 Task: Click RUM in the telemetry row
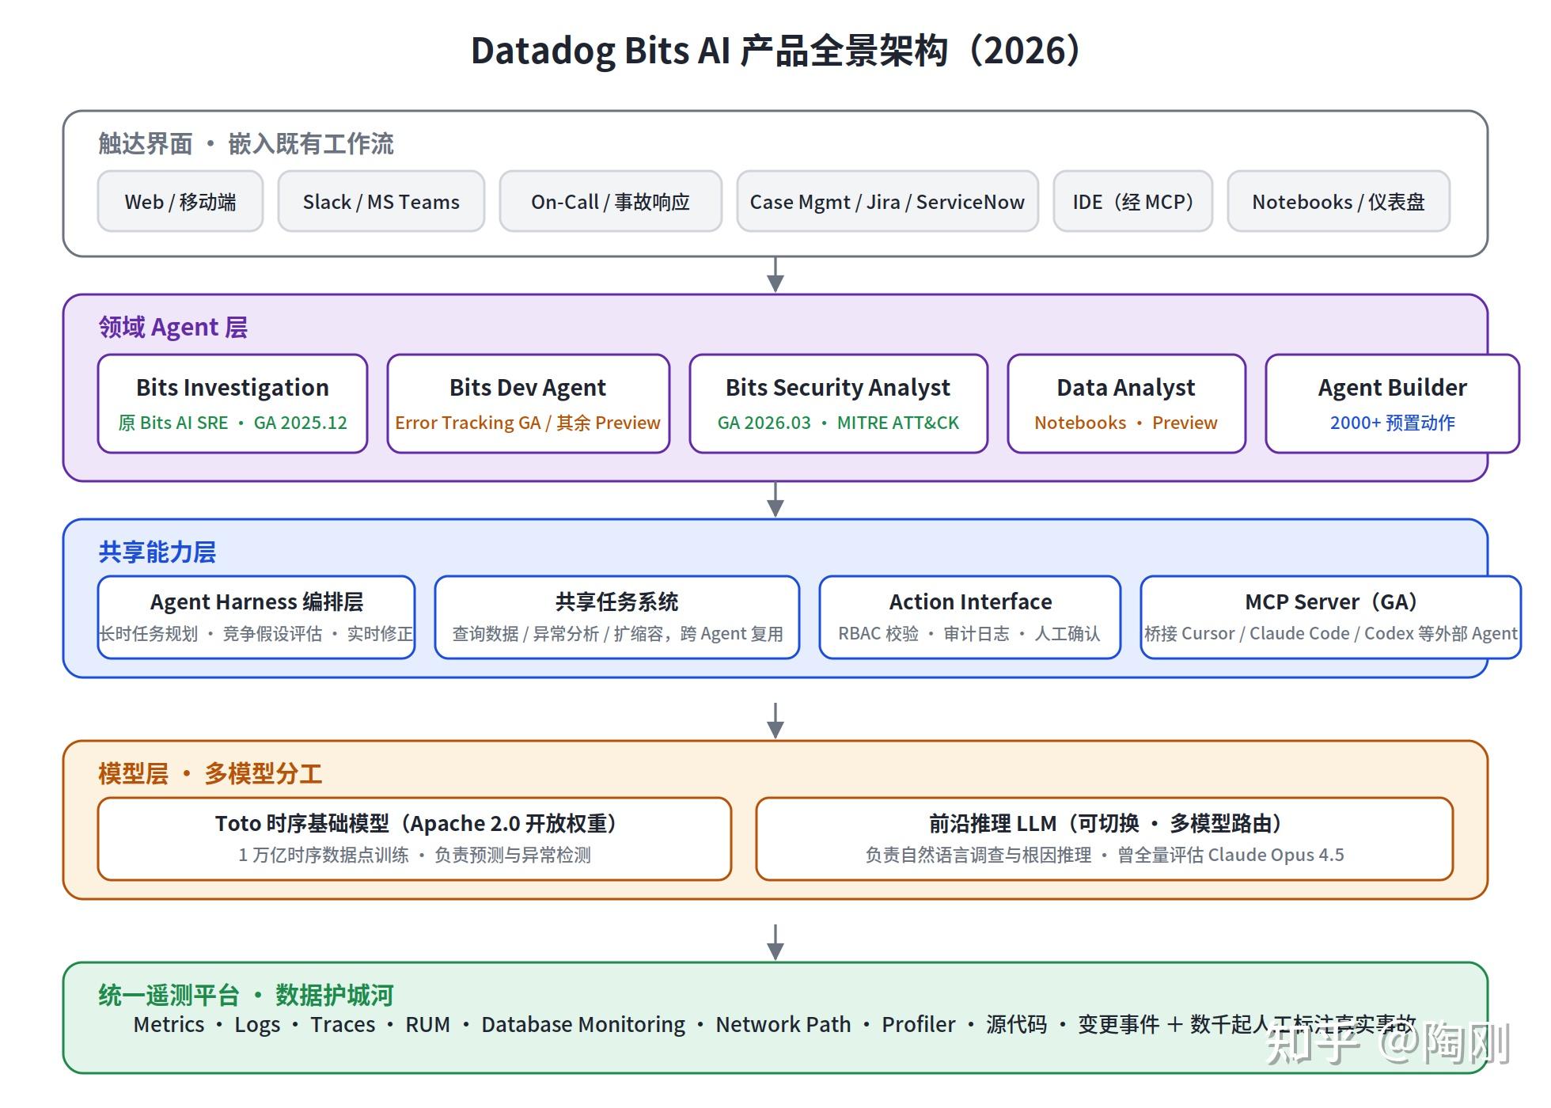(427, 1025)
